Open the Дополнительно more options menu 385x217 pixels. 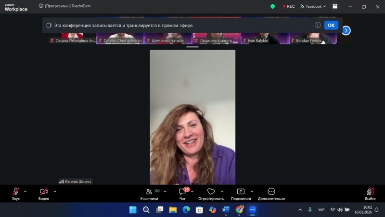click(x=271, y=192)
